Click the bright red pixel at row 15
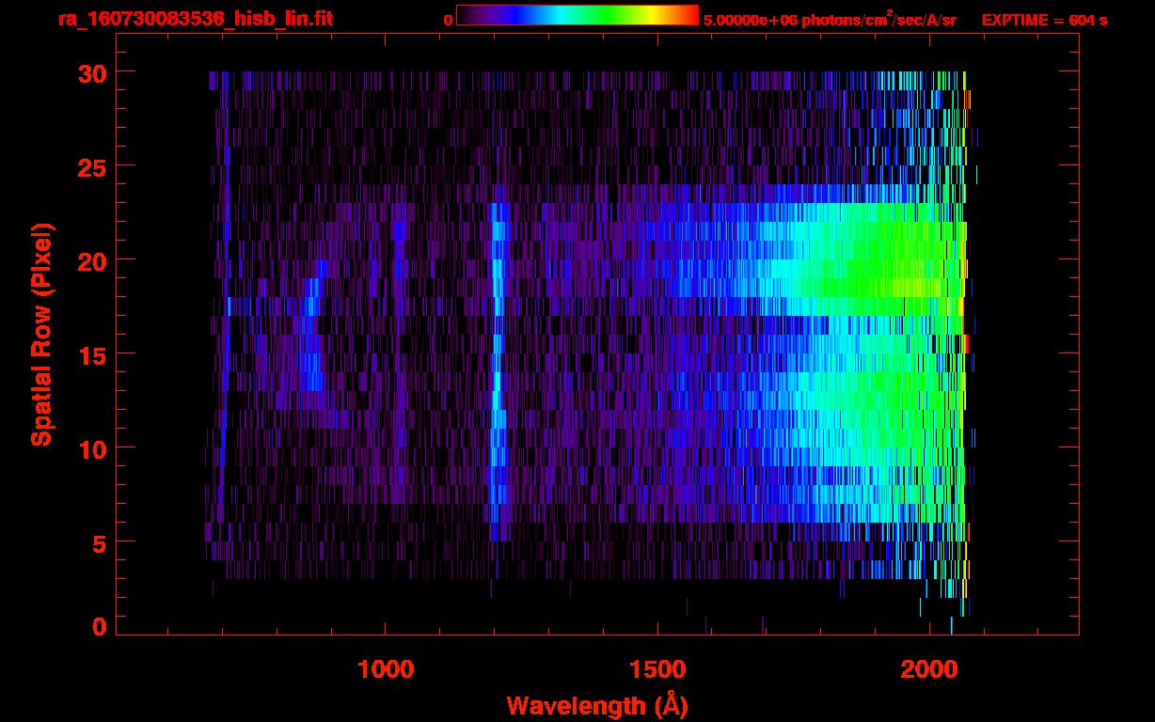 [966, 344]
